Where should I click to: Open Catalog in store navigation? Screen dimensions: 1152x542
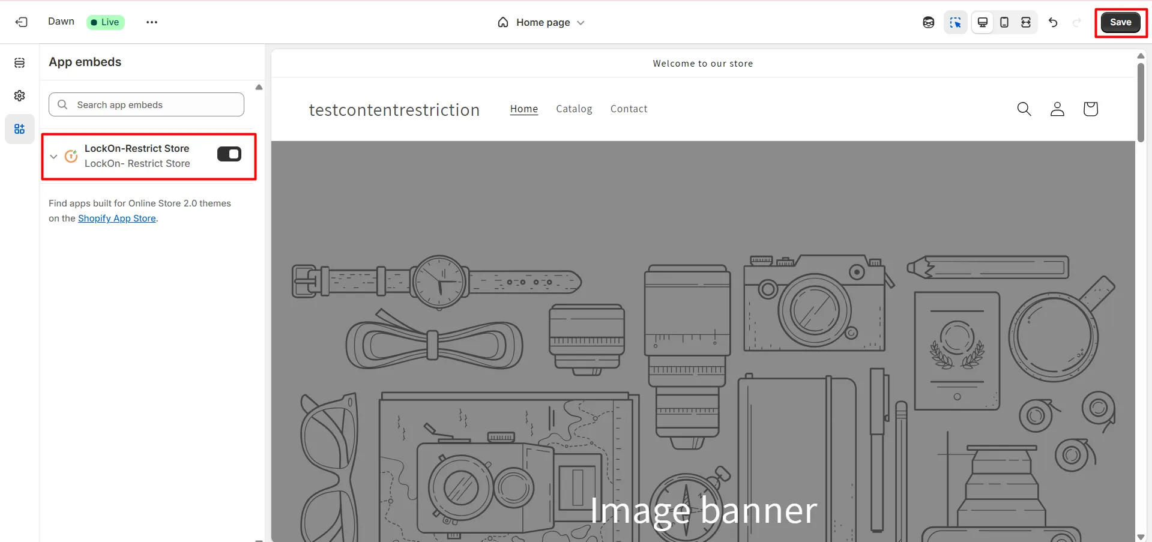[x=574, y=109]
